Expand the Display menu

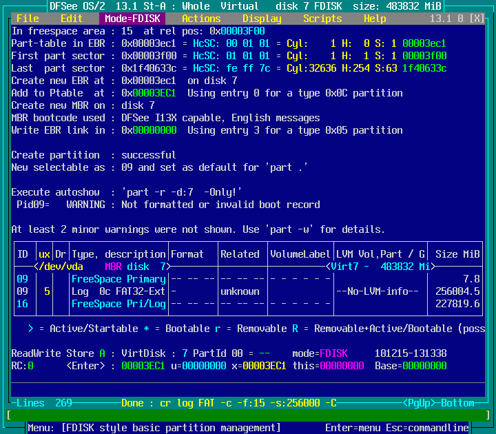(x=262, y=19)
